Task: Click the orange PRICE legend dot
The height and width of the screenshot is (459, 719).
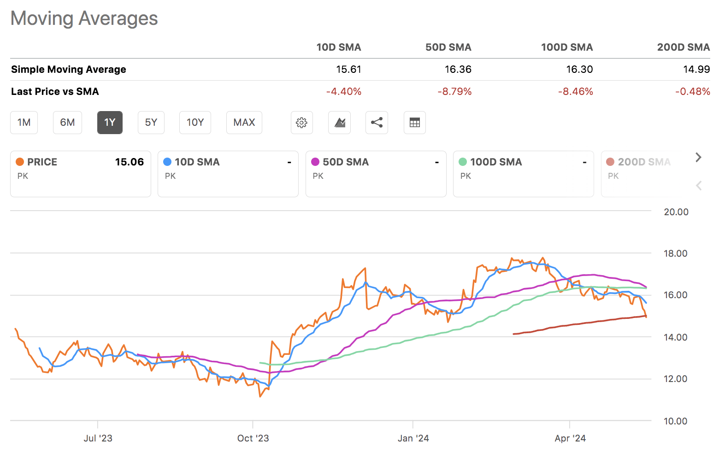Action: click(x=19, y=162)
